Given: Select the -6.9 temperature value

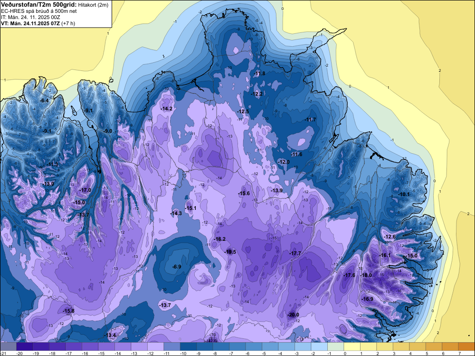Looking at the screenshot, I should 177,267.
